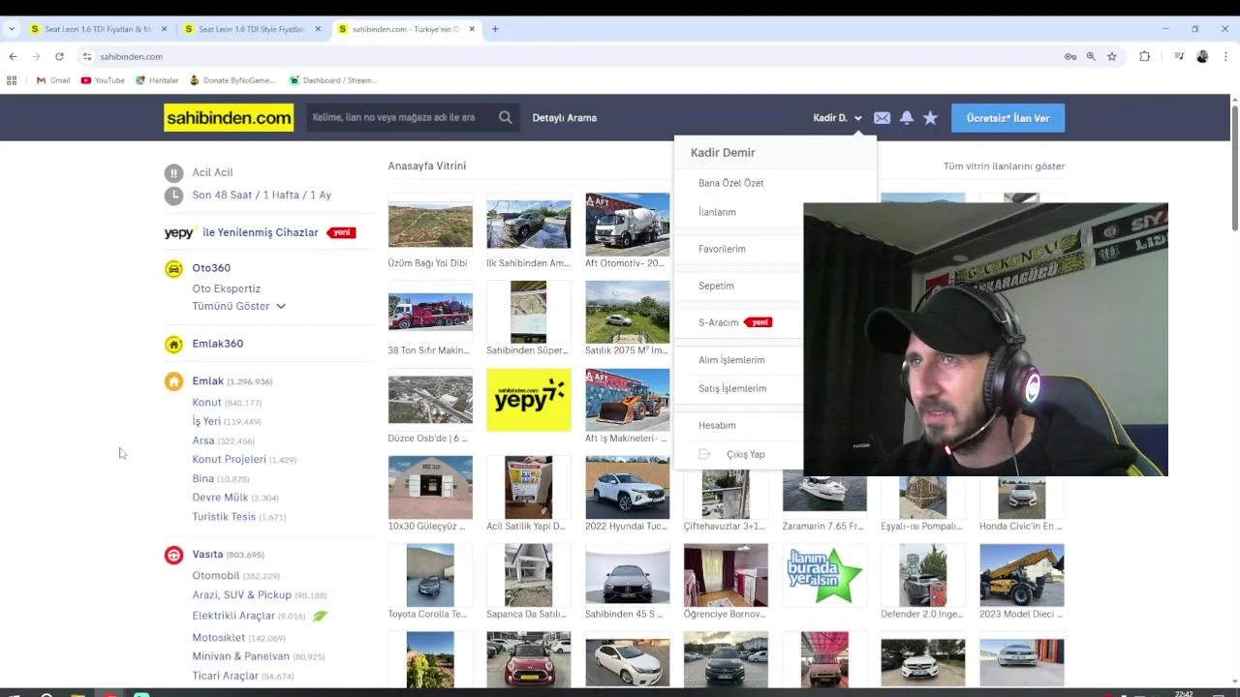Switch to Seat Leon 1.6 TDI Style tab
The width and height of the screenshot is (1240, 697).
[252, 29]
